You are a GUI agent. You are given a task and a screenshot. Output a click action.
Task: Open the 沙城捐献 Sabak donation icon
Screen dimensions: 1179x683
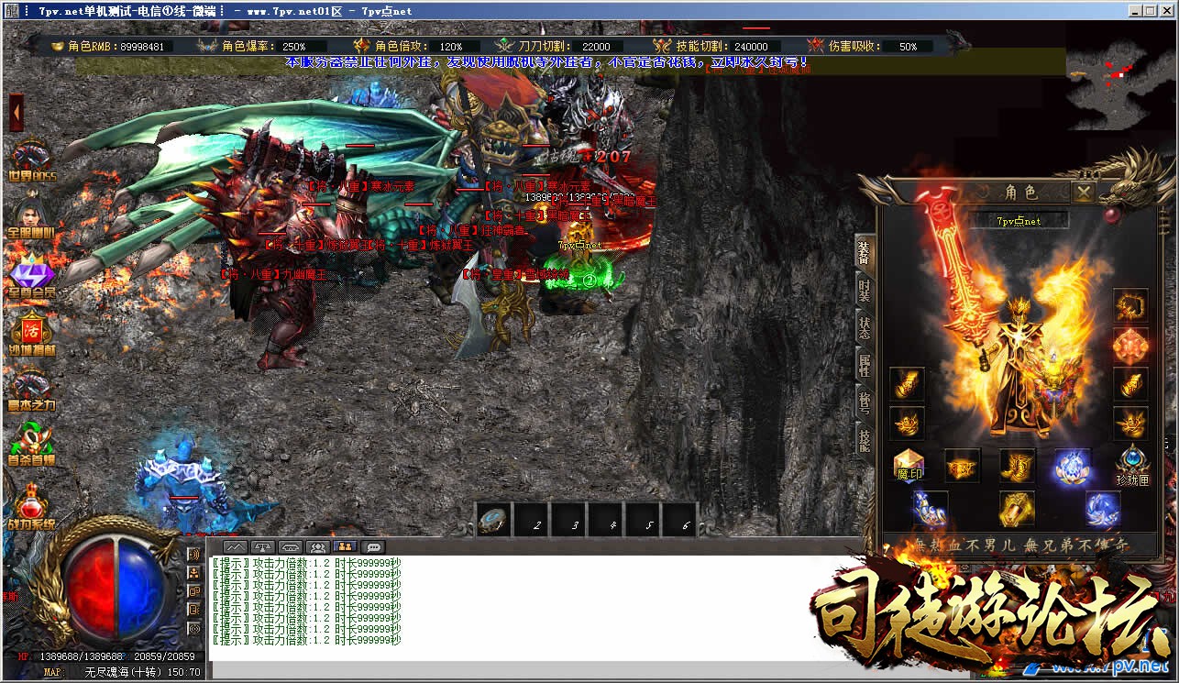coord(31,333)
